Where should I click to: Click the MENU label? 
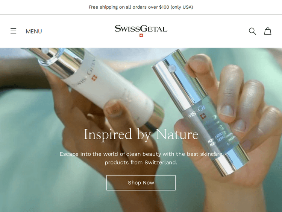tap(33, 31)
